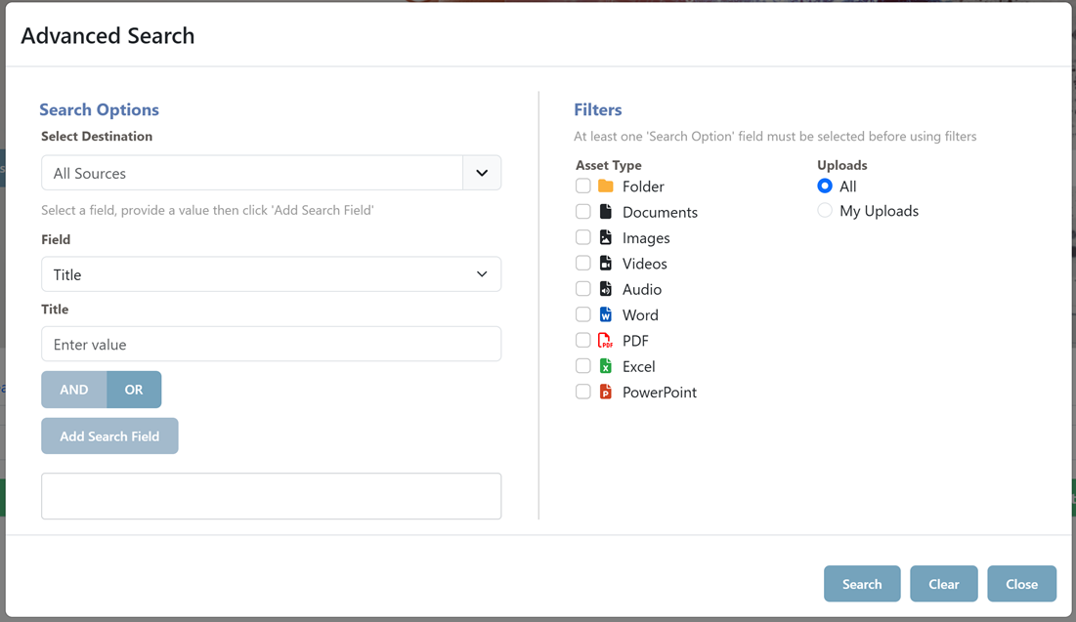Click the Folder label text
Screen dimensions: 1076x622
coord(643,187)
